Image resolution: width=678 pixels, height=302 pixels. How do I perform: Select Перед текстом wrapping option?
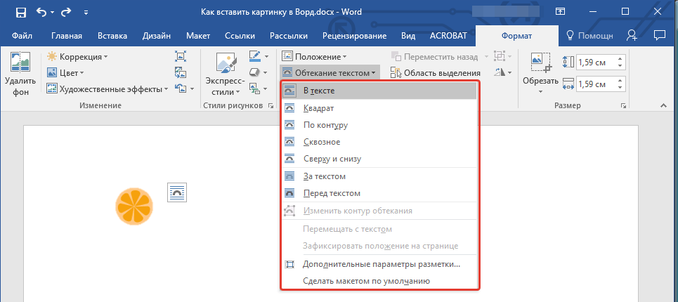pyautogui.click(x=332, y=193)
